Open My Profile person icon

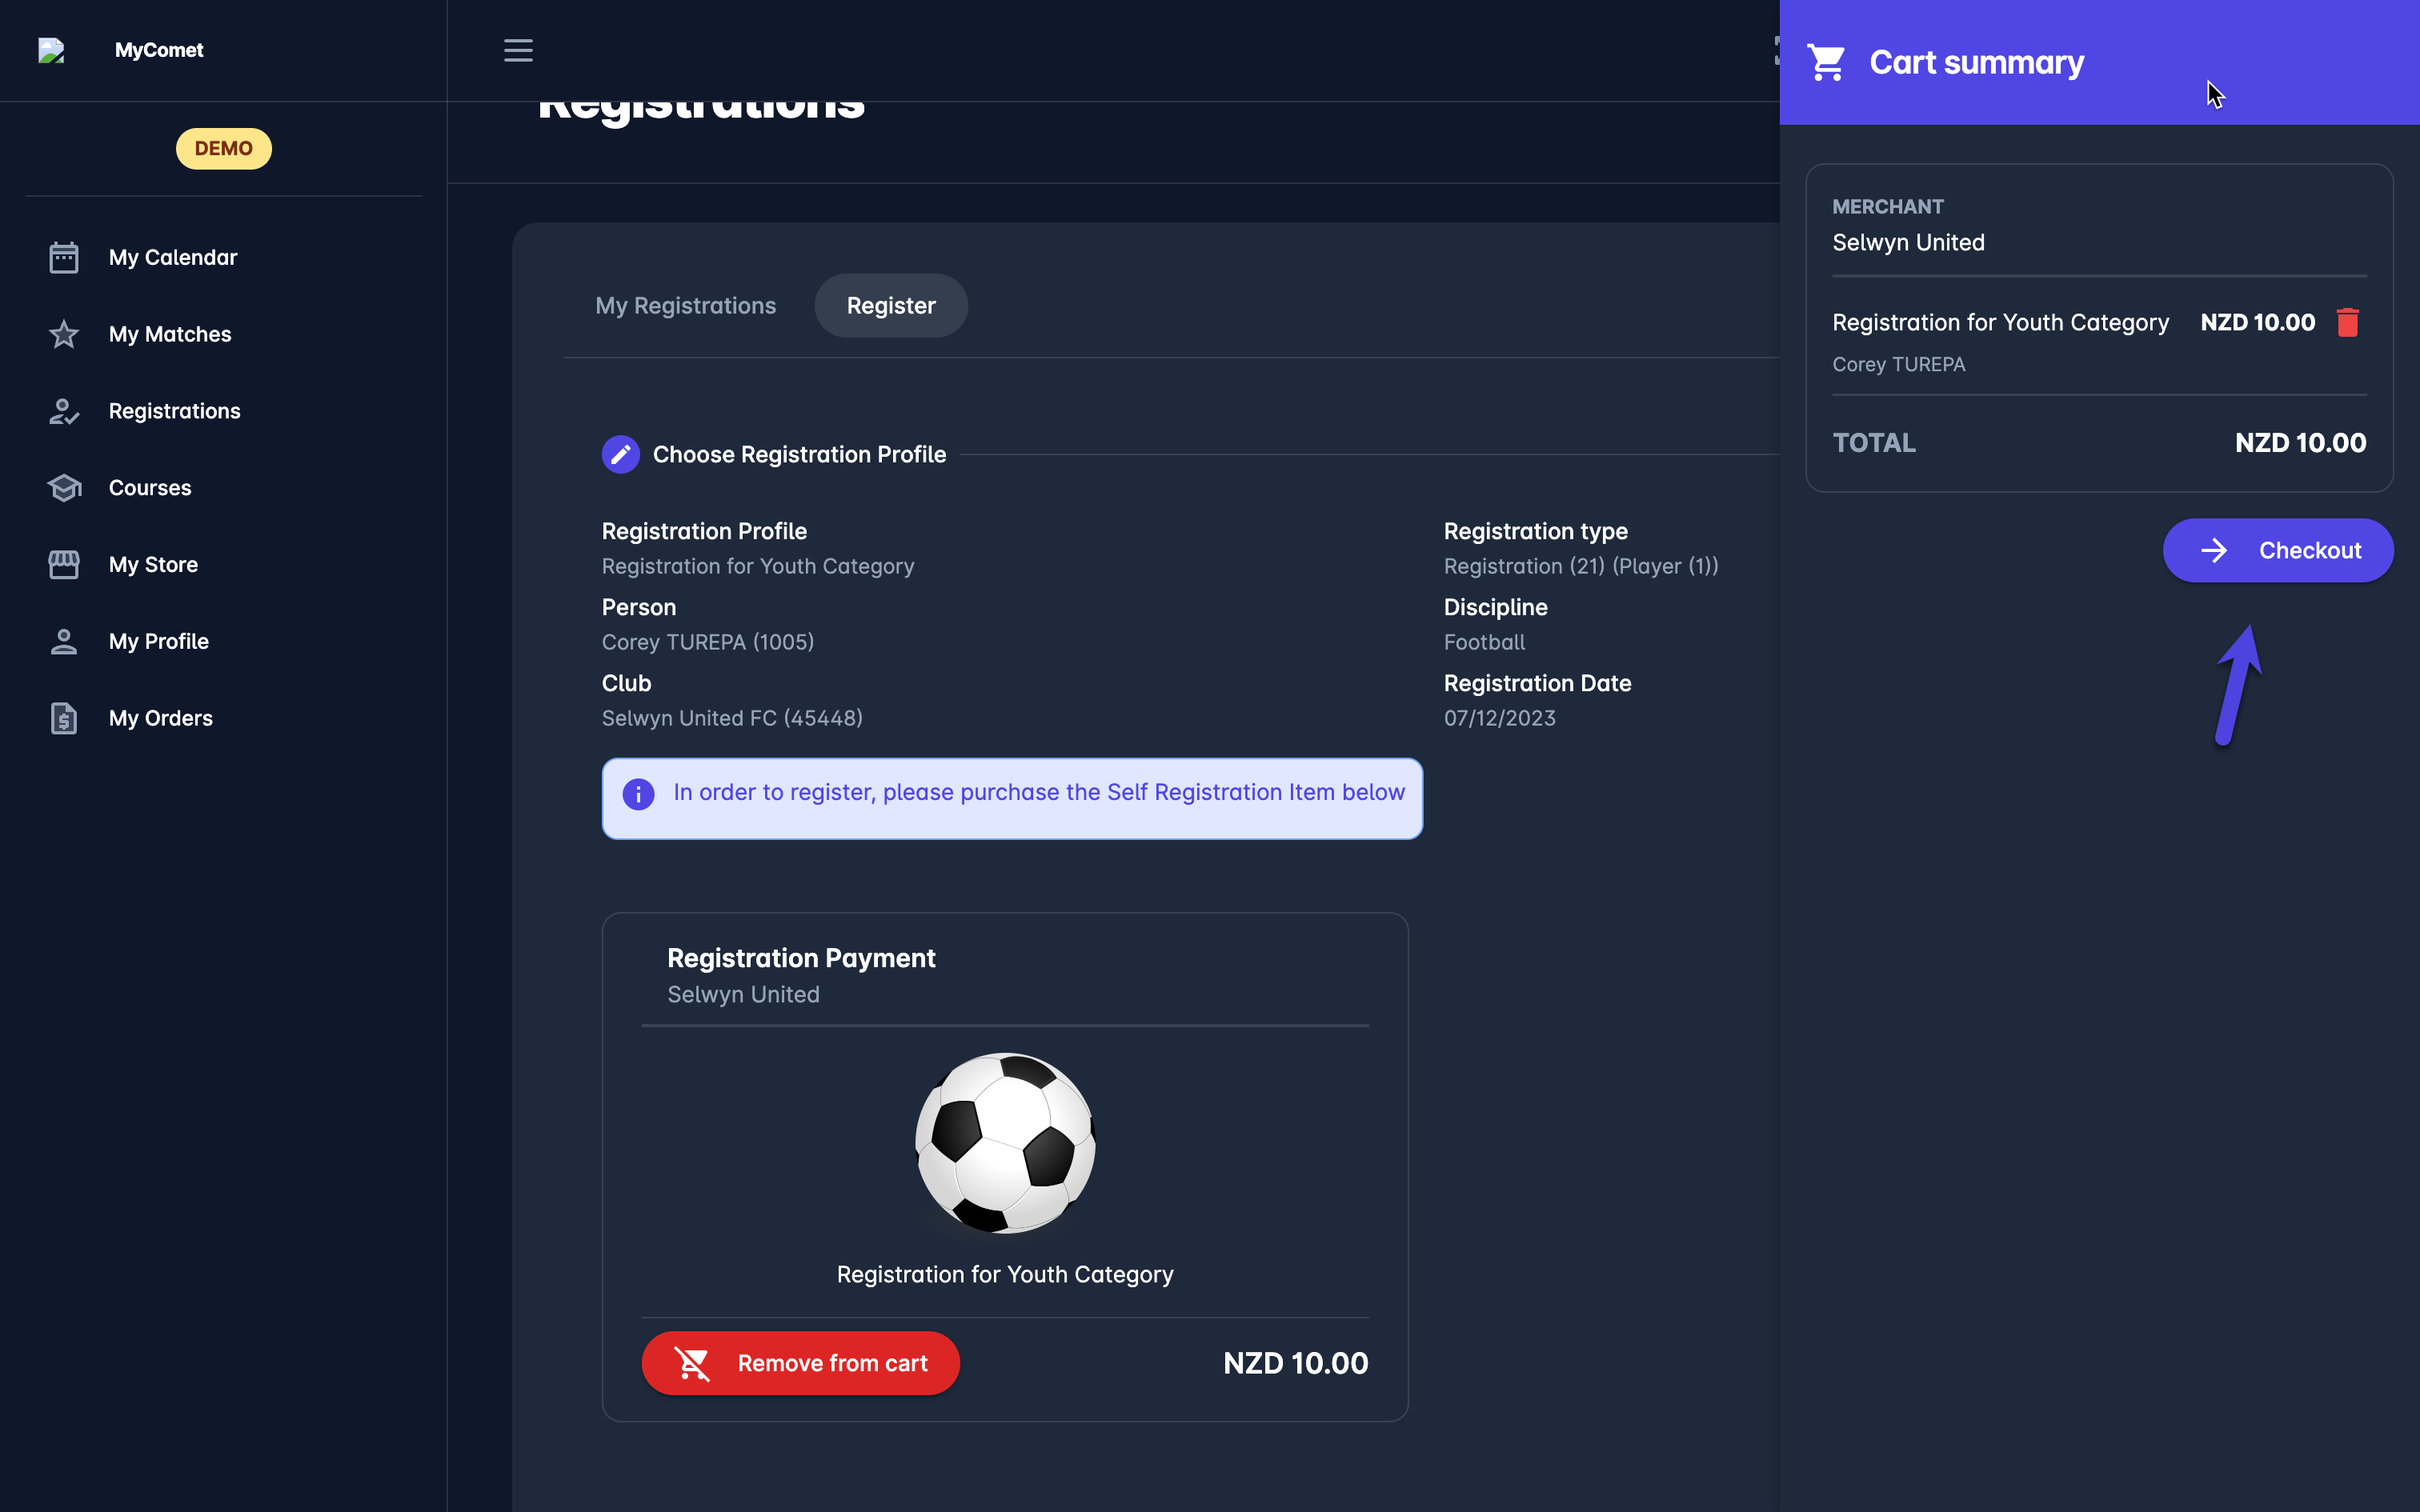click(64, 641)
